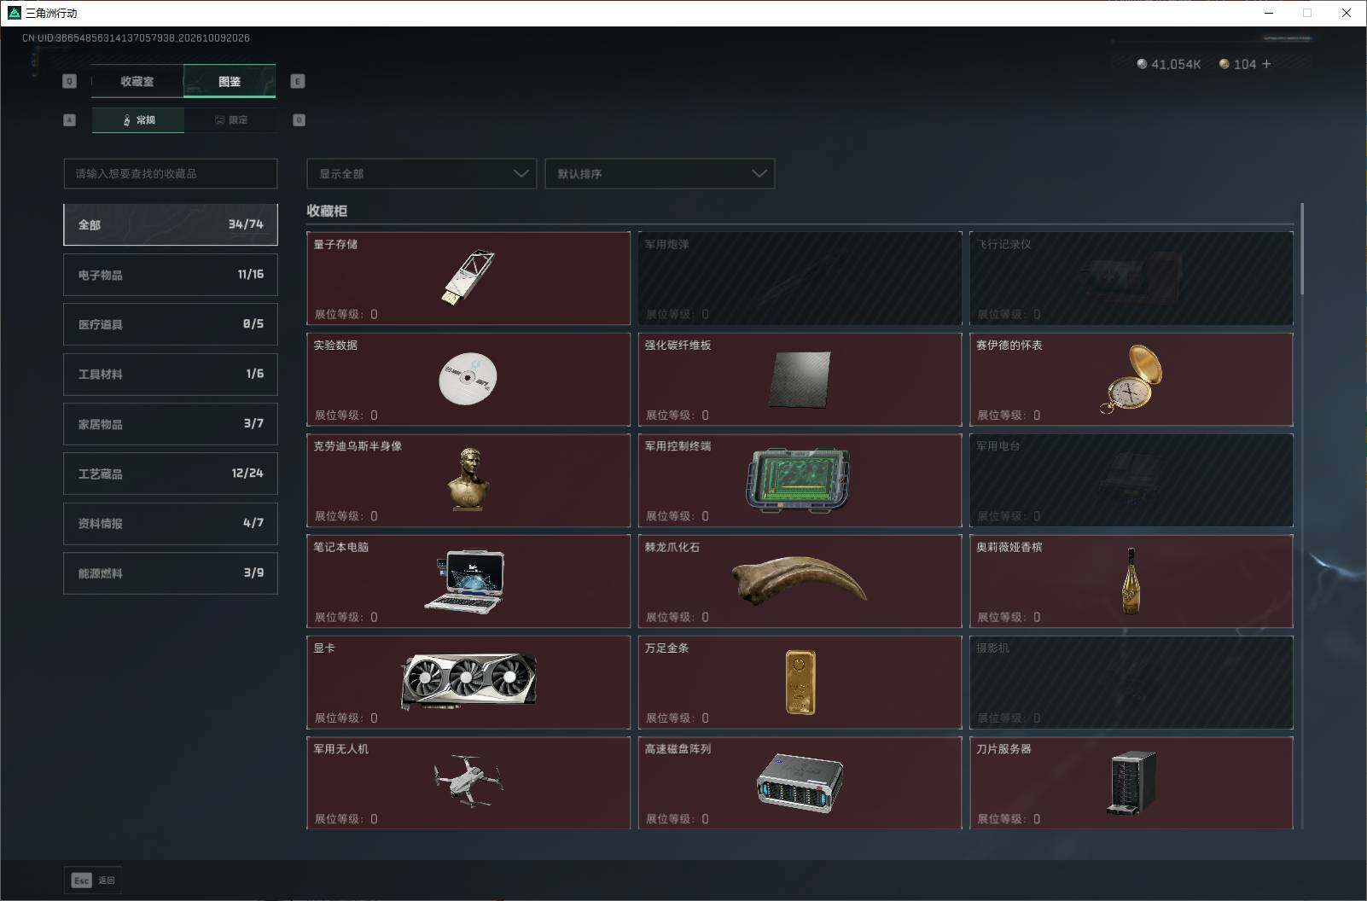1367x901 pixels.
Task: Click the gold bar icon
Action: pos(800,682)
